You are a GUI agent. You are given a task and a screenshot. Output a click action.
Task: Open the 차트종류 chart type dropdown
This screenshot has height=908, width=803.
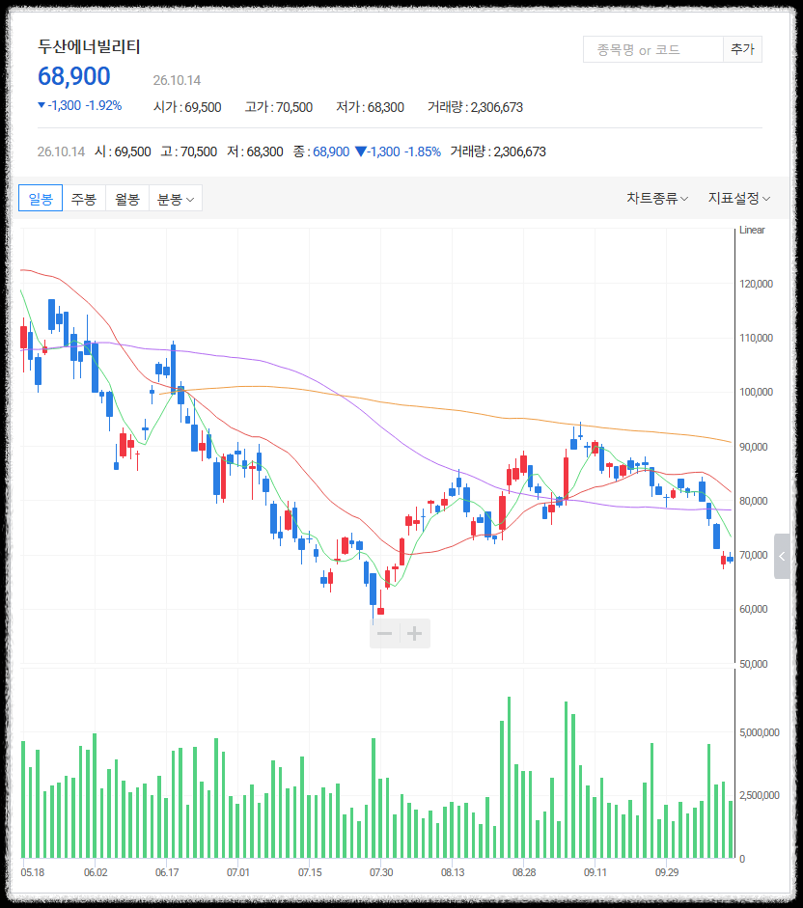pyautogui.click(x=657, y=199)
